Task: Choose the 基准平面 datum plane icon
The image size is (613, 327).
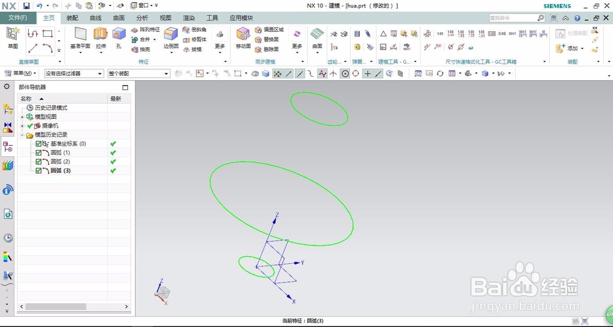Action: (80, 34)
